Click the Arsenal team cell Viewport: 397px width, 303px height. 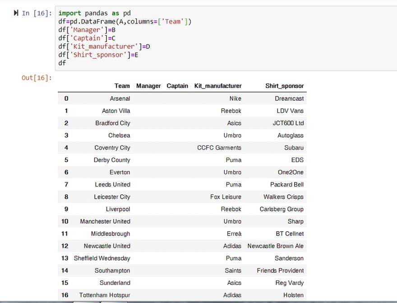click(120, 98)
